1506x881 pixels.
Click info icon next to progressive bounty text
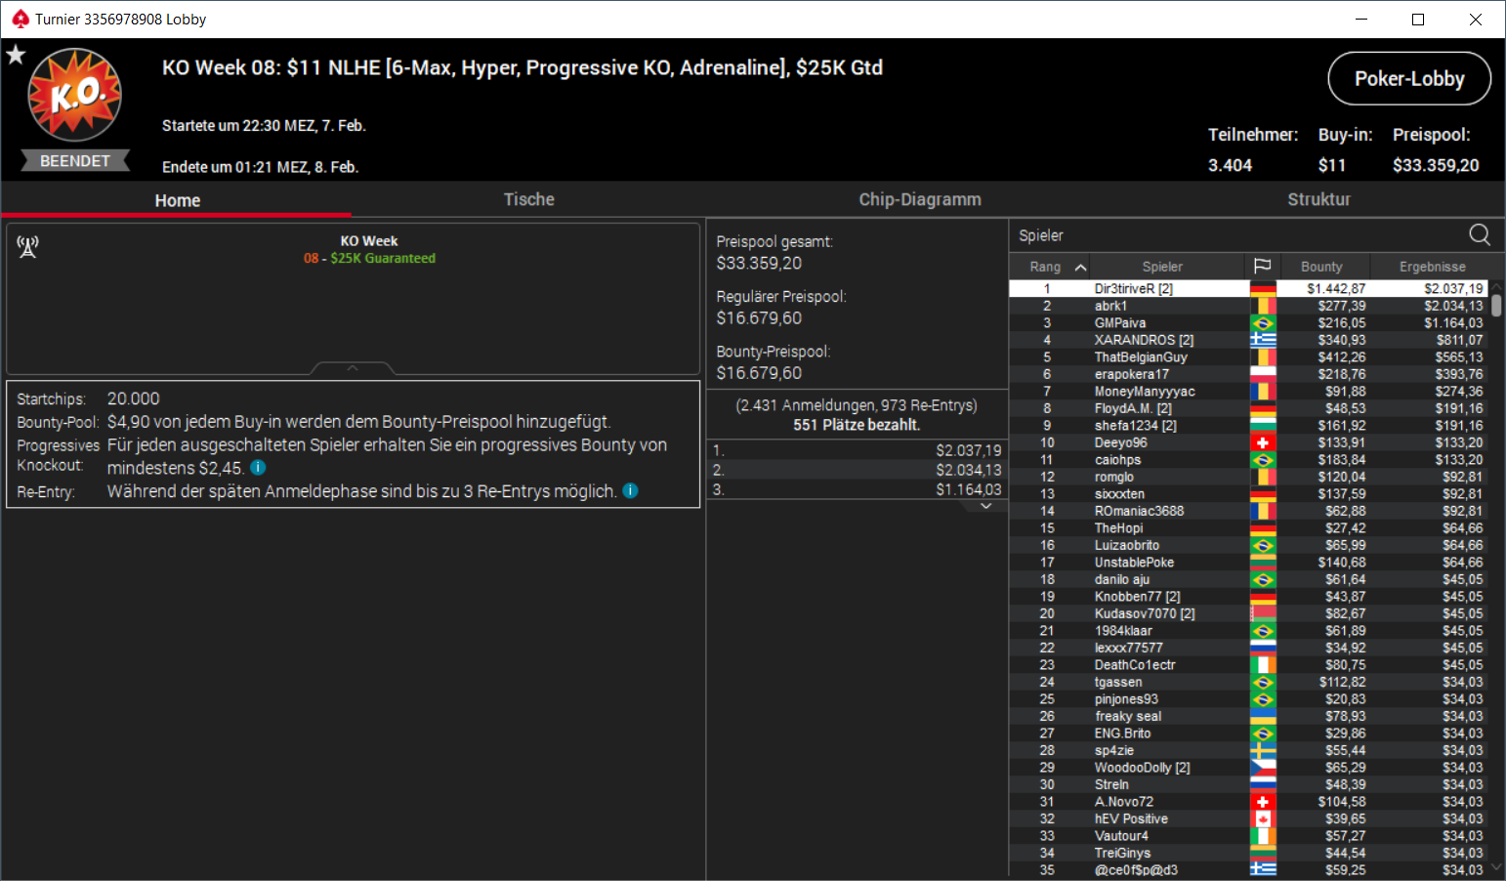tap(258, 468)
